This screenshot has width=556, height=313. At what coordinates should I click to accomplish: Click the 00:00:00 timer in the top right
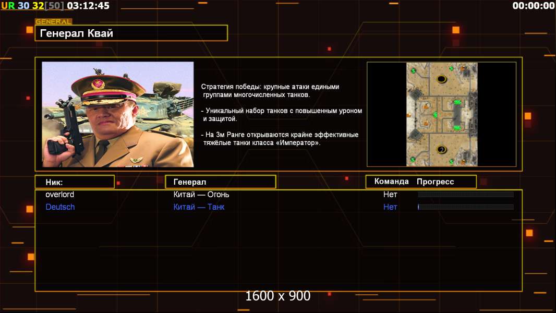pos(533,6)
